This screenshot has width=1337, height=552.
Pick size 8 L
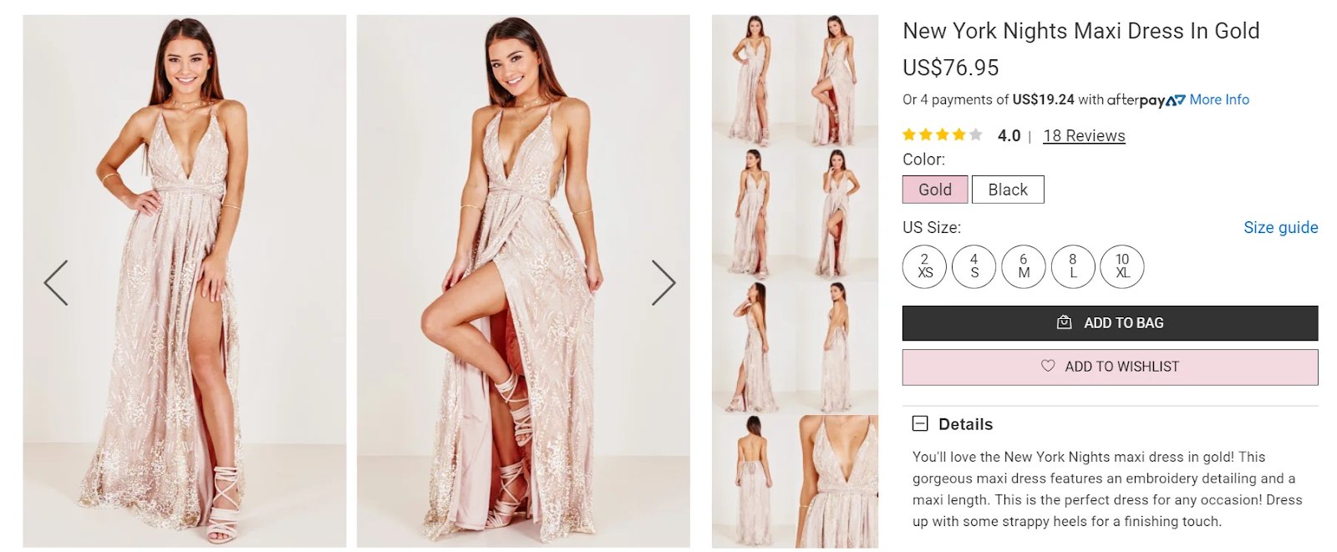click(x=1073, y=266)
